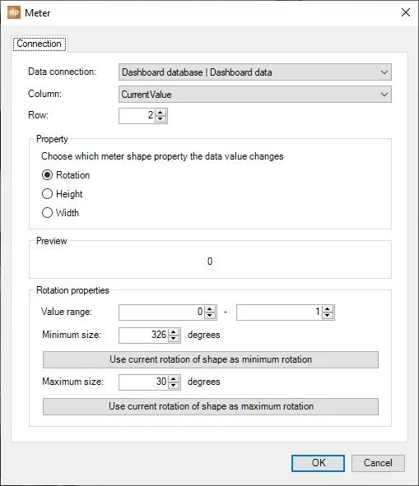Increase the Maximum size degrees
The height and width of the screenshot is (486, 419).
(x=174, y=379)
